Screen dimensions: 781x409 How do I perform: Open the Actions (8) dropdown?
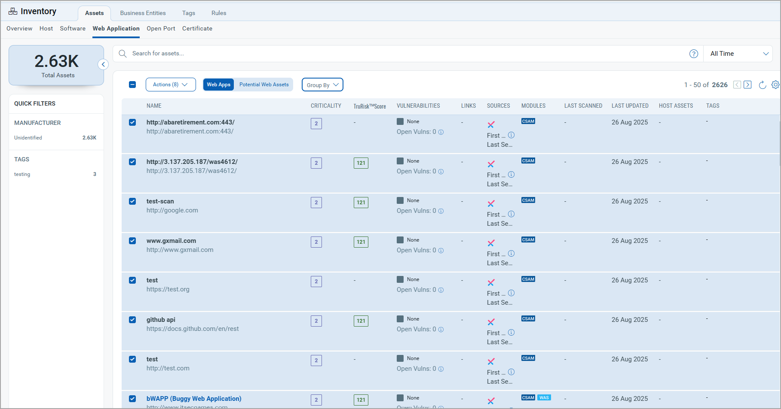(x=171, y=85)
